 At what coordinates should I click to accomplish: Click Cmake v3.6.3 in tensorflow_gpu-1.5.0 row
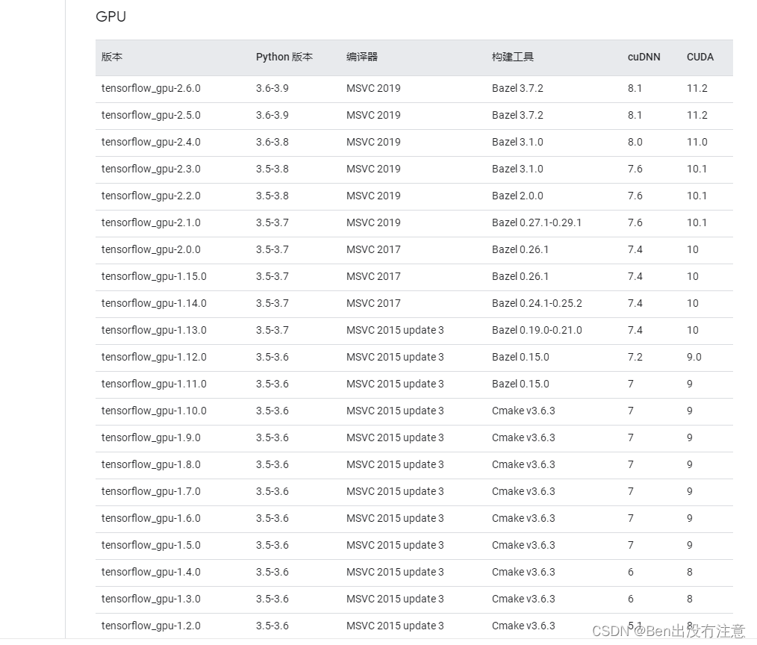(x=523, y=546)
